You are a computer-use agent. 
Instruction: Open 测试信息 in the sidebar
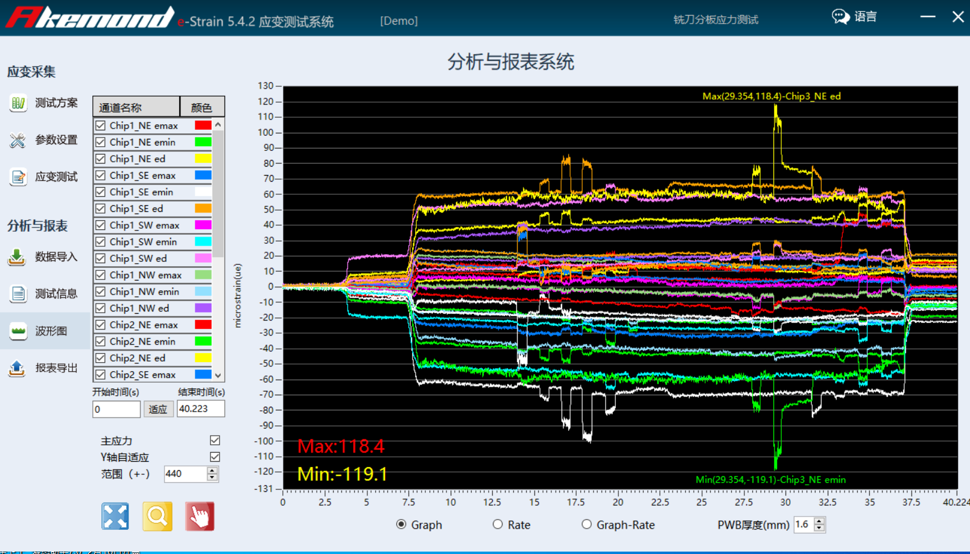pyautogui.click(x=56, y=294)
